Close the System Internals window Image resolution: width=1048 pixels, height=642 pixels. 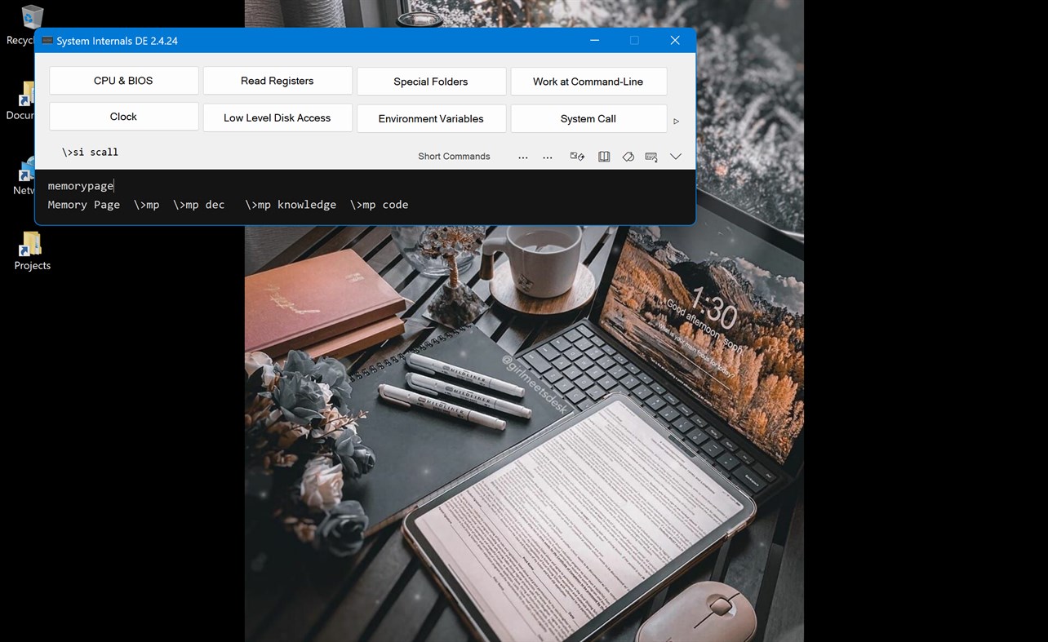pyautogui.click(x=675, y=40)
